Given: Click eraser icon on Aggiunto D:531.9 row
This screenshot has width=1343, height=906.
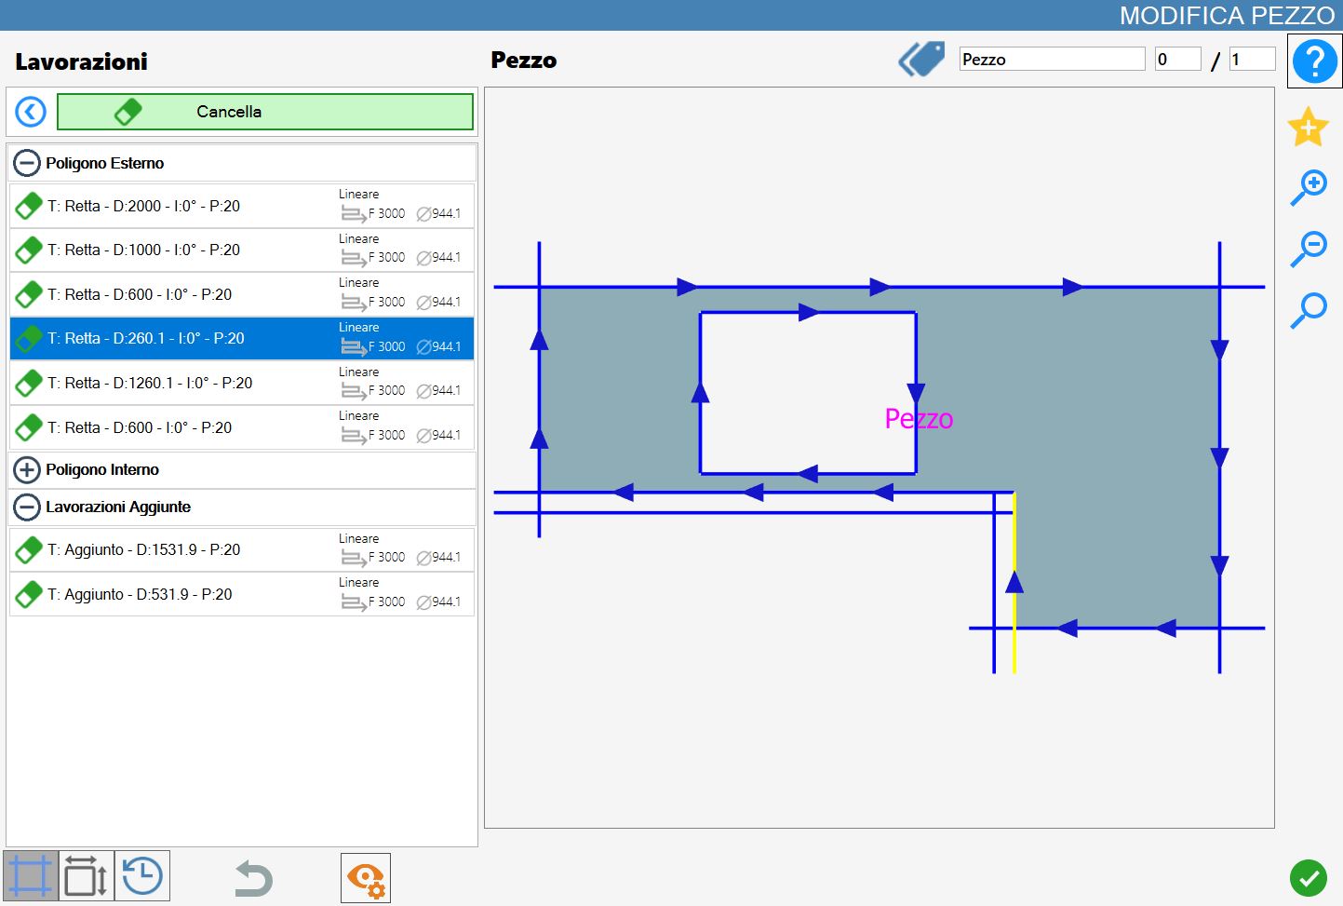Looking at the screenshot, I should click(x=29, y=595).
